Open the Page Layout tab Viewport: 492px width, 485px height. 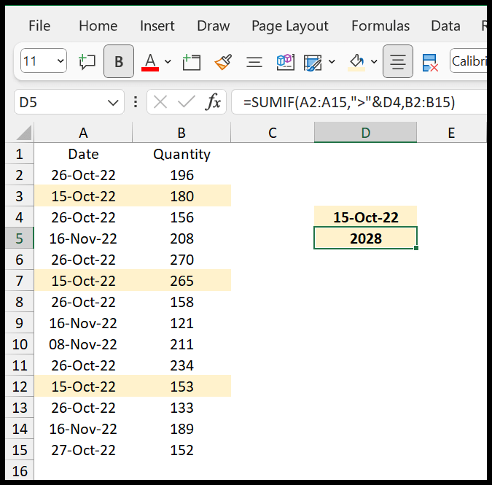click(x=289, y=26)
